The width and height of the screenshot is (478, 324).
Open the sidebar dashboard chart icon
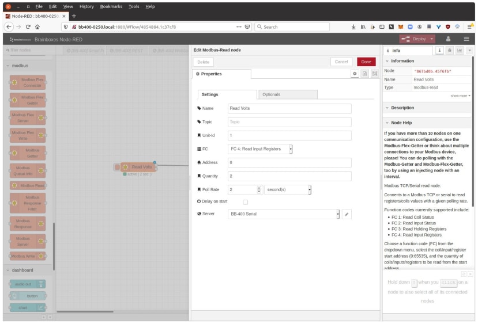click(460, 51)
